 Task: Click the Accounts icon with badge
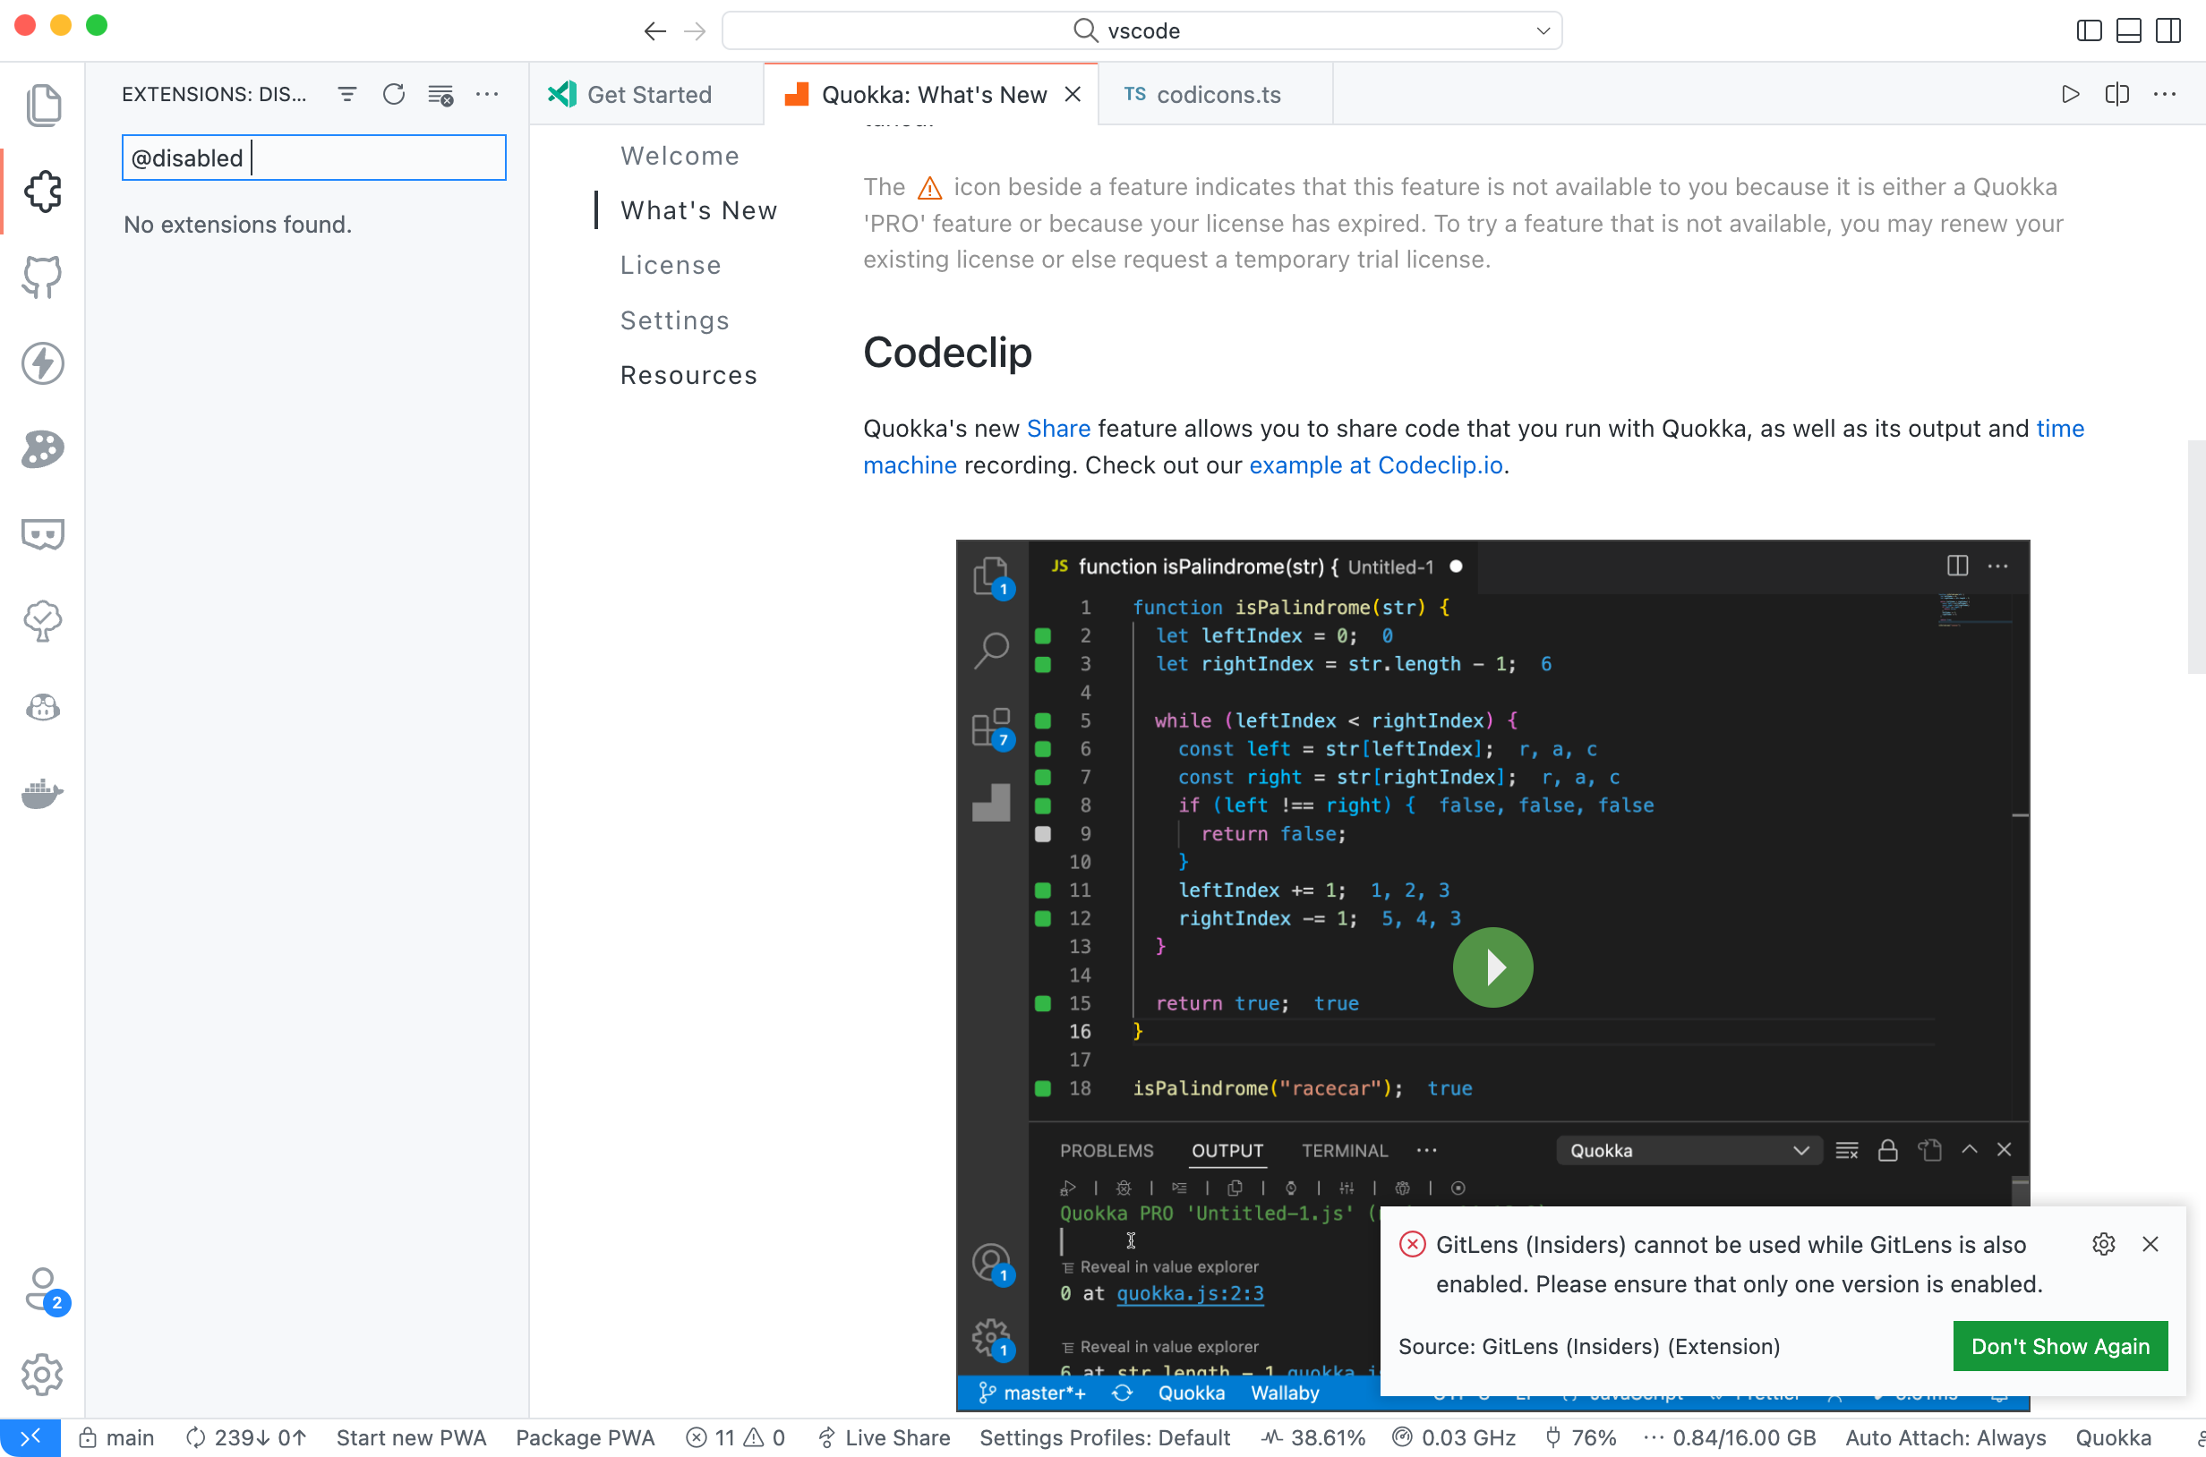(43, 1289)
